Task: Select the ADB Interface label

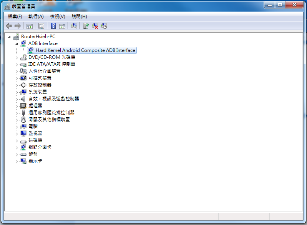Action: click(43, 43)
